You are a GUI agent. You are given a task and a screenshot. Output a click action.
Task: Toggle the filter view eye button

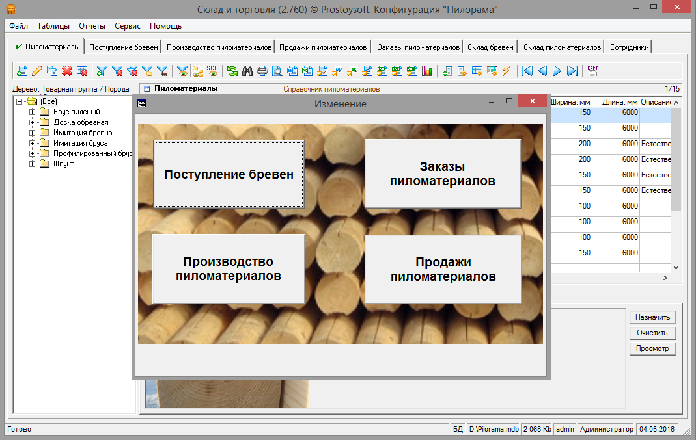click(x=183, y=71)
